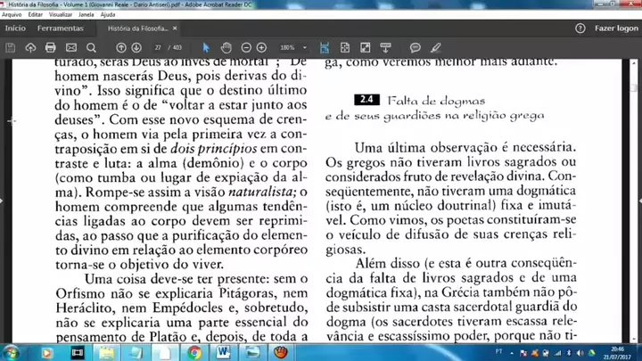Open the search magnifier tool

tap(91, 47)
